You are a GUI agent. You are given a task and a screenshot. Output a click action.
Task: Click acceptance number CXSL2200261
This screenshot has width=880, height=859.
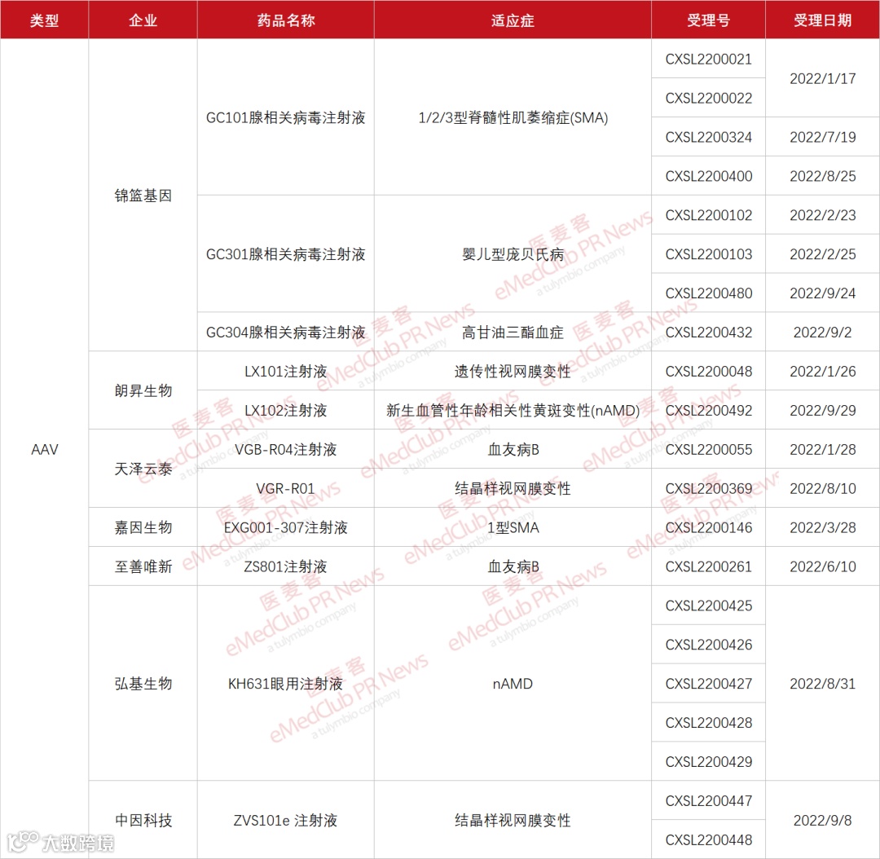tap(708, 566)
